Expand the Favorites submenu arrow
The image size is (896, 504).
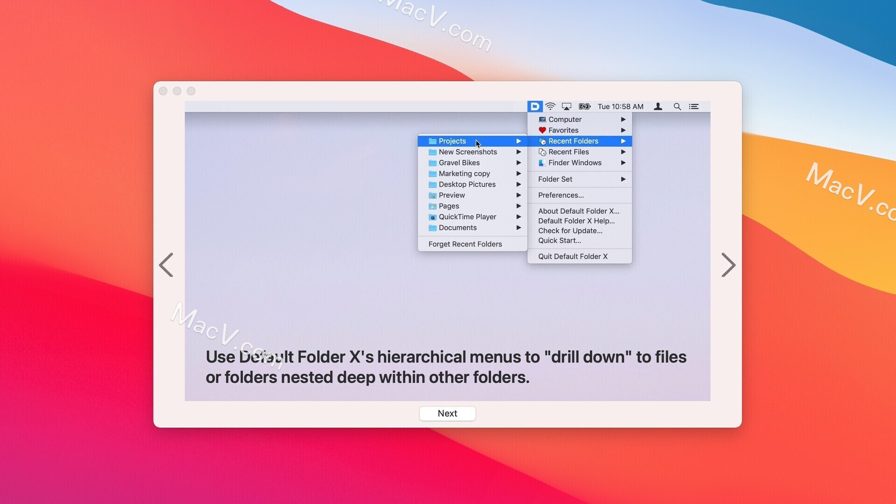point(623,130)
